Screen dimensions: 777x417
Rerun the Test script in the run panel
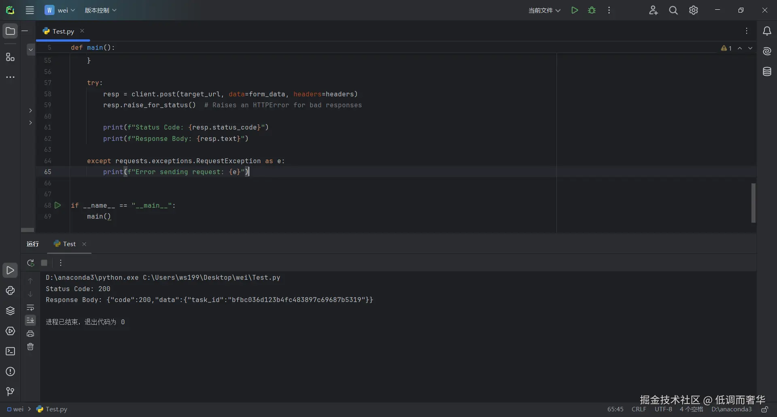pyautogui.click(x=30, y=263)
